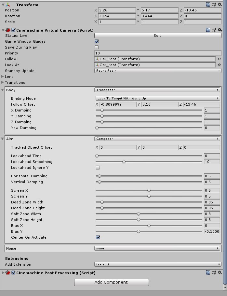
Task: Click the scrollbar down arrow
Action: pyautogui.click(x=225, y=288)
